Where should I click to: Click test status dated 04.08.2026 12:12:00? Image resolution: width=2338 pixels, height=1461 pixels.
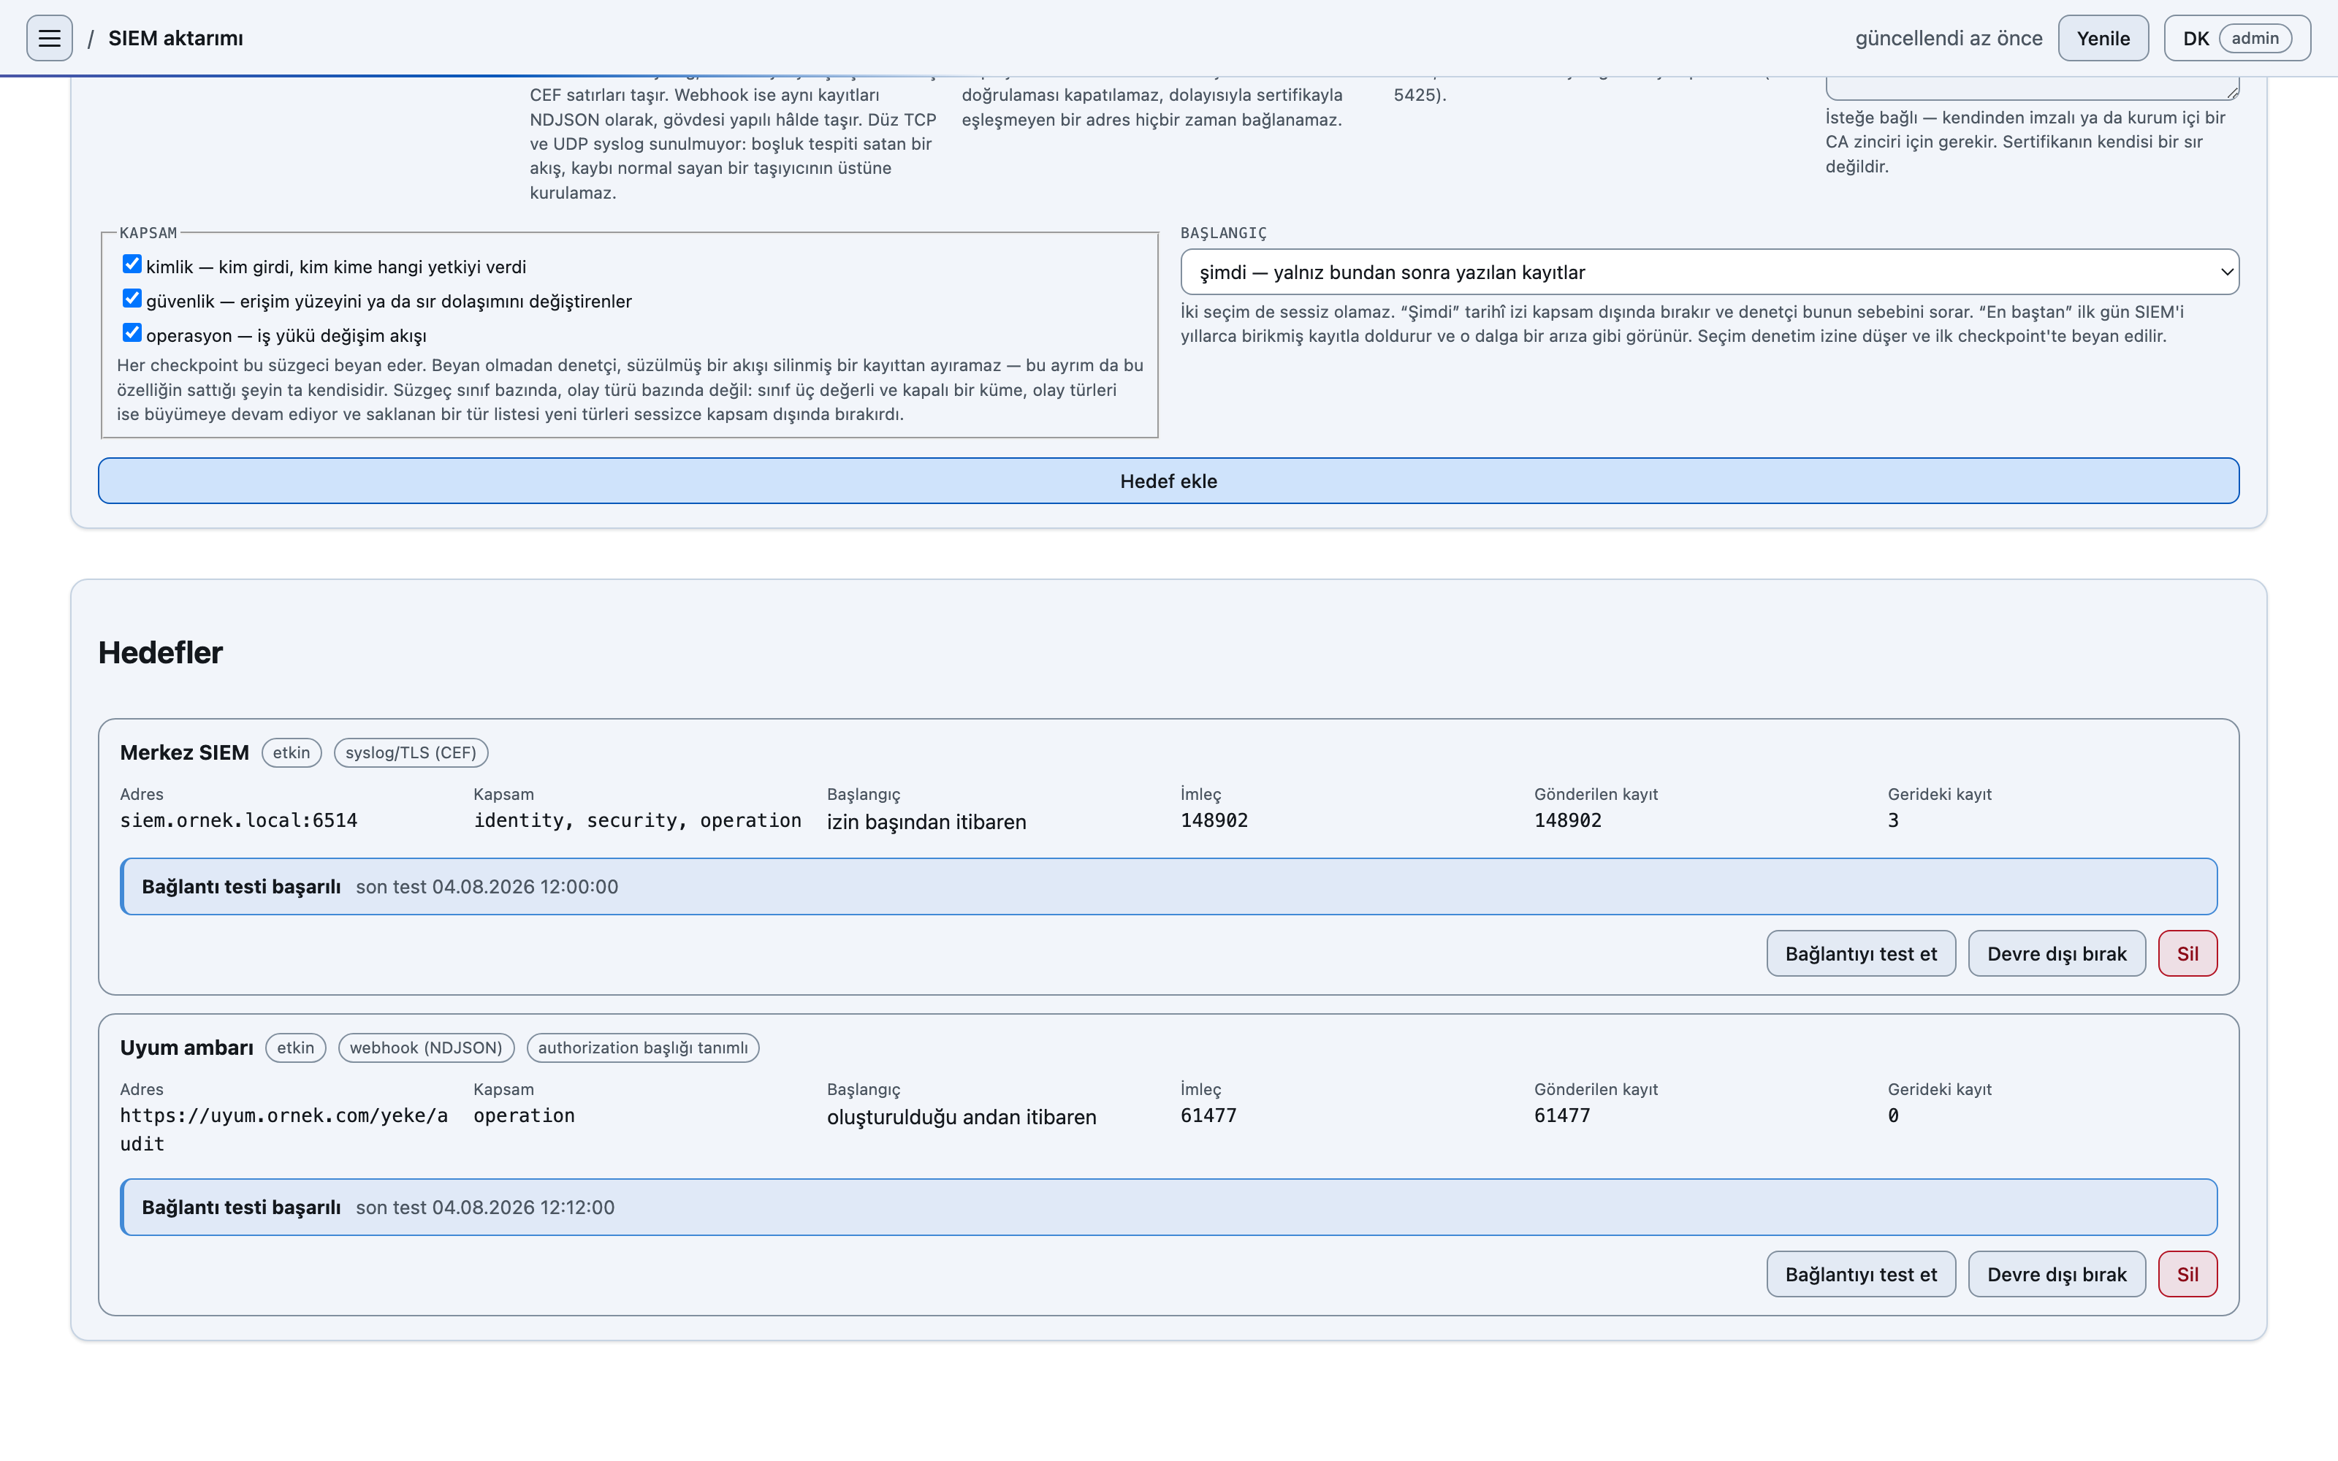[1168, 1208]
